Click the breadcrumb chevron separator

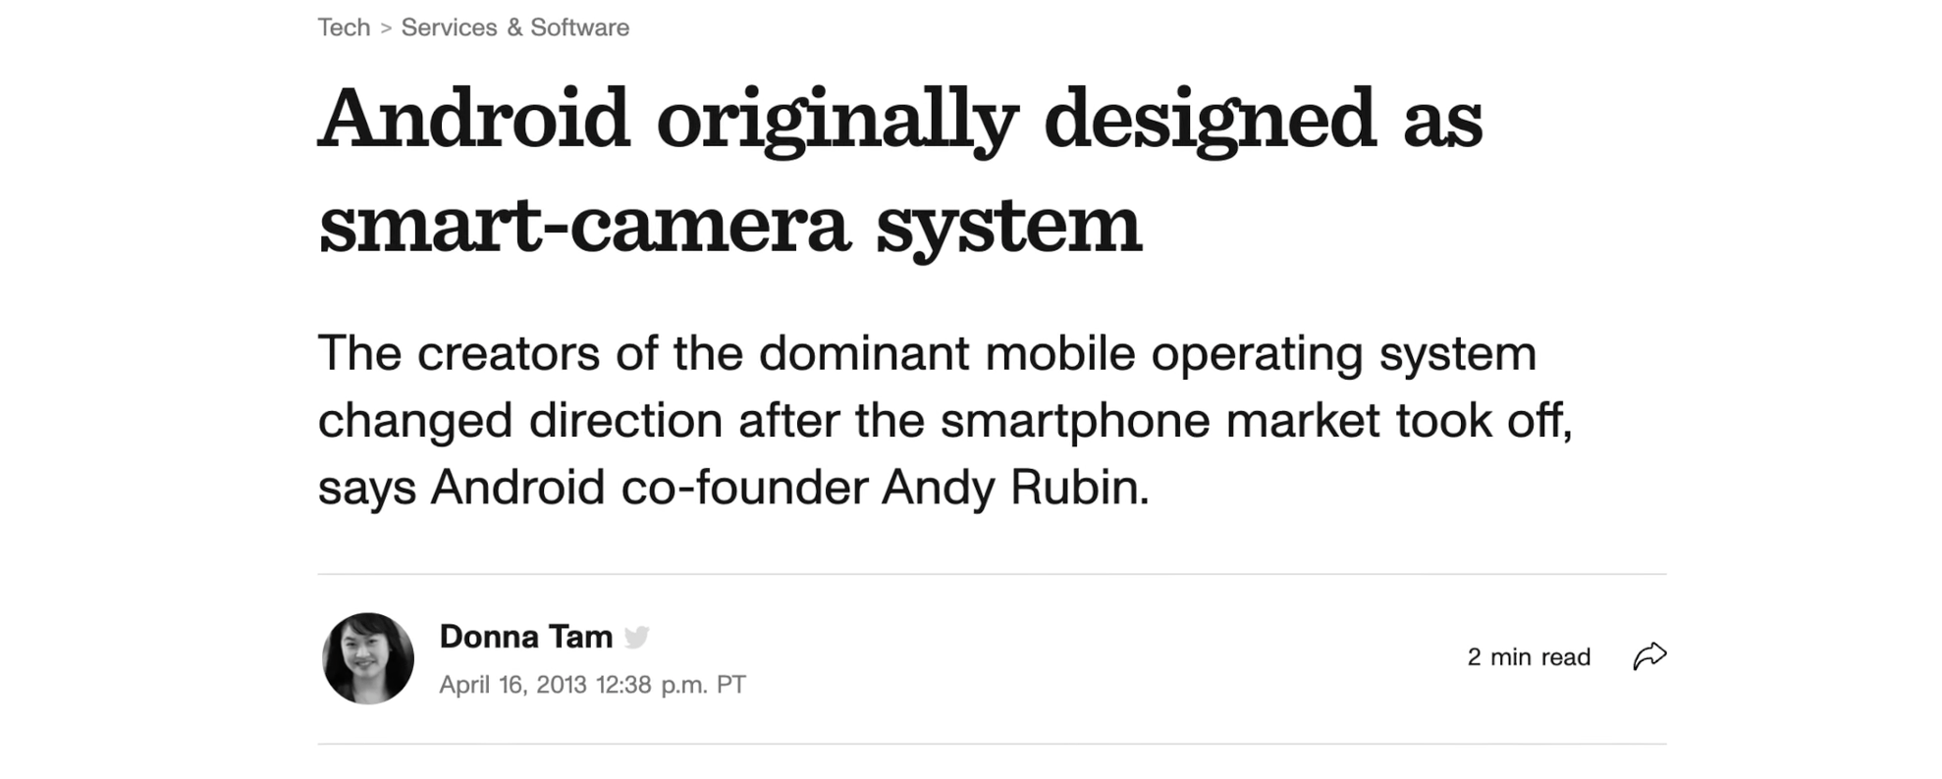[386, 28]
